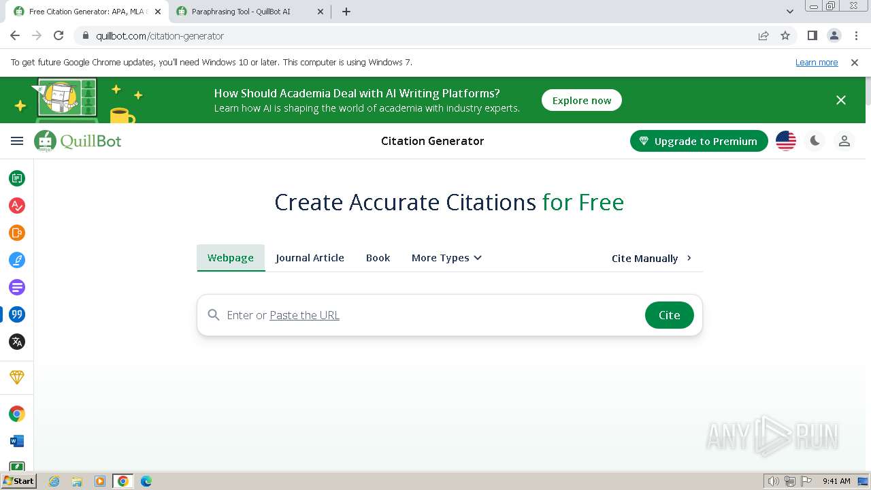Open the Co-Writer pen sidebar icon
The height and width of the screenshot is (490, 871).
pyautogui.click(x=17, y=260)
